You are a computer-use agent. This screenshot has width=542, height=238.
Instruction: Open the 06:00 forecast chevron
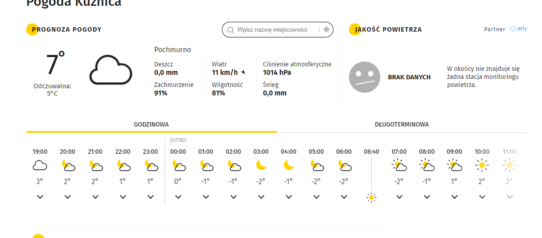pyautogui.click(x=344, y=197)
